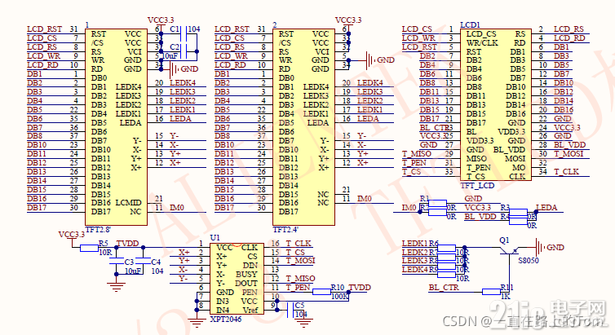Click the LCMID pin label
This screenshot has height=335, width=615.
tap(128, 203)
